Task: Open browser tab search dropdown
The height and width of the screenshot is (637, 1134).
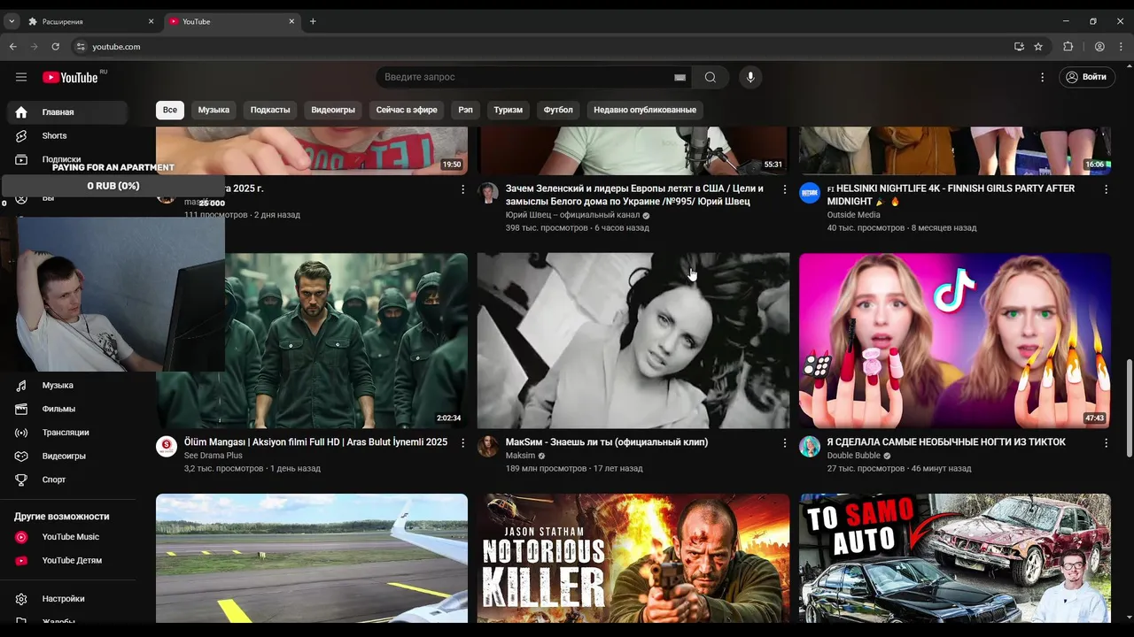Action: (12, 21)
